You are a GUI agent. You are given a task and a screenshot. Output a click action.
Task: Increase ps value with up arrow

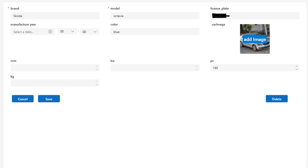296,66
